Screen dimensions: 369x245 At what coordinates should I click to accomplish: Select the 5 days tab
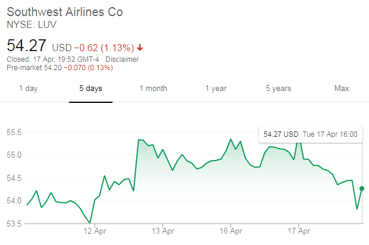tap(90, 89)
